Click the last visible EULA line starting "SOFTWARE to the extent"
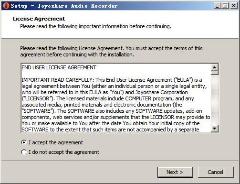This screenshot has height=184, width=240. click(110, 130)
